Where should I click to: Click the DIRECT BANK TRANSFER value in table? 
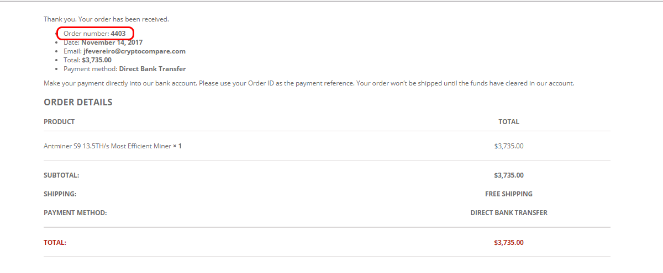click(509, 212)
